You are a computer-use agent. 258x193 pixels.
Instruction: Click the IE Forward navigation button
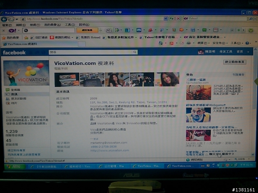(x=11, y=19)
